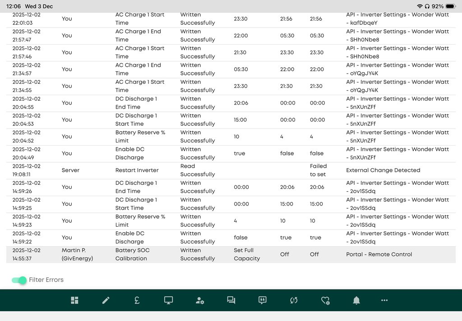
Task: Open the pound sign tariff icon
Action: coord(137,300)
